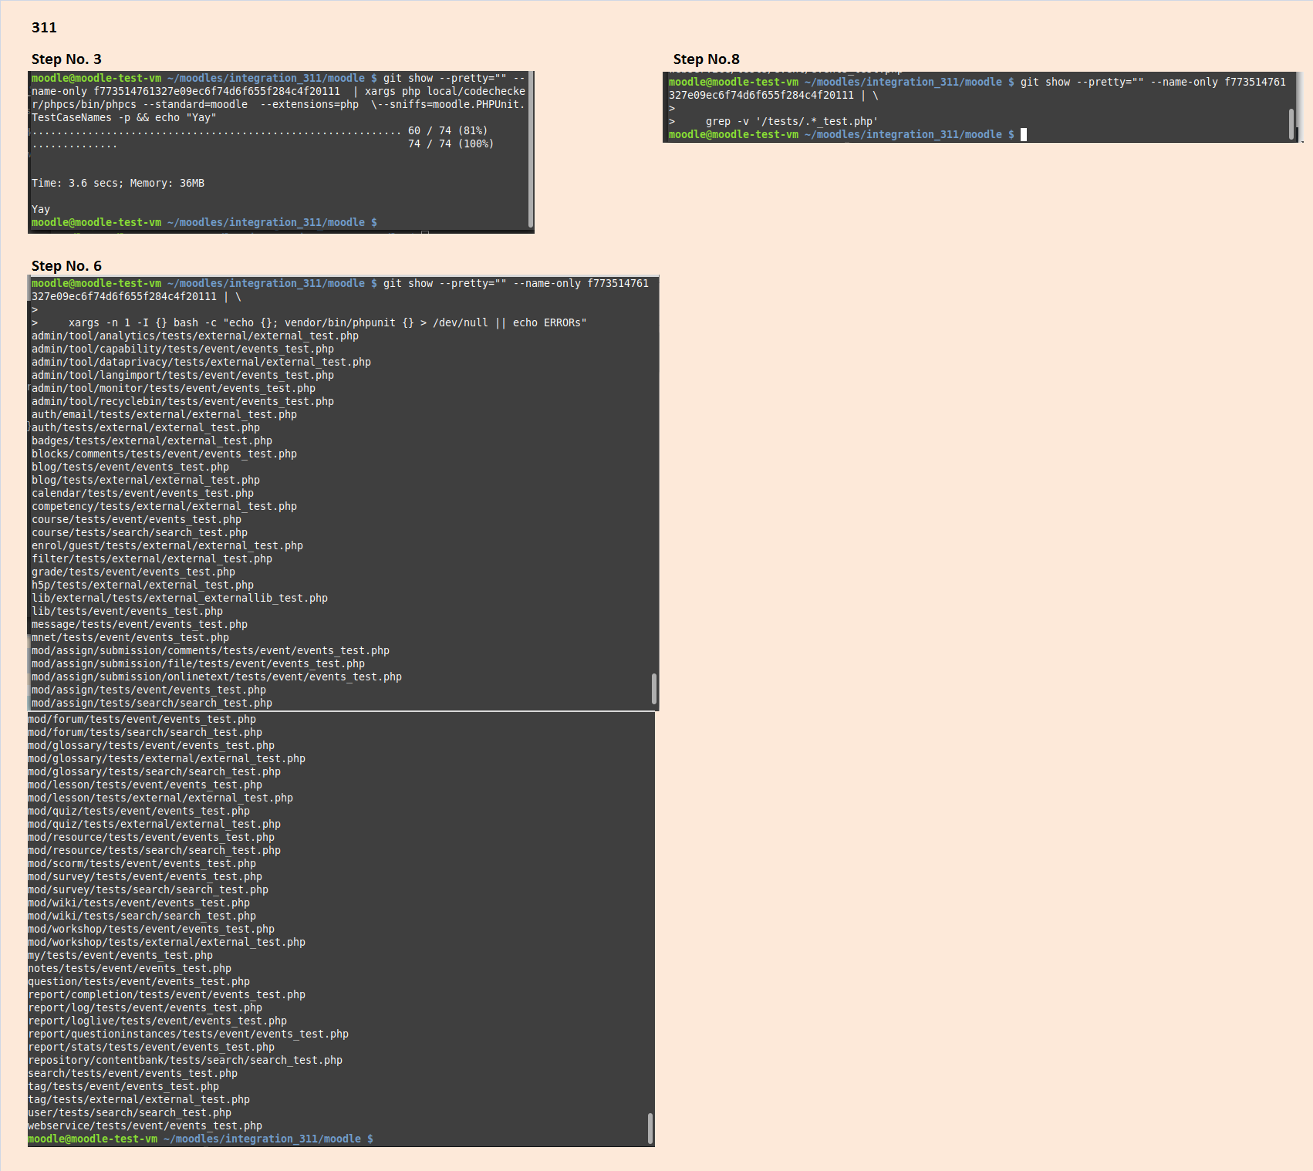The width and height of the screenshot is (1313, 1171).
Task: Click the '60 / 74 (81%)' progress text
Action: 447,131
